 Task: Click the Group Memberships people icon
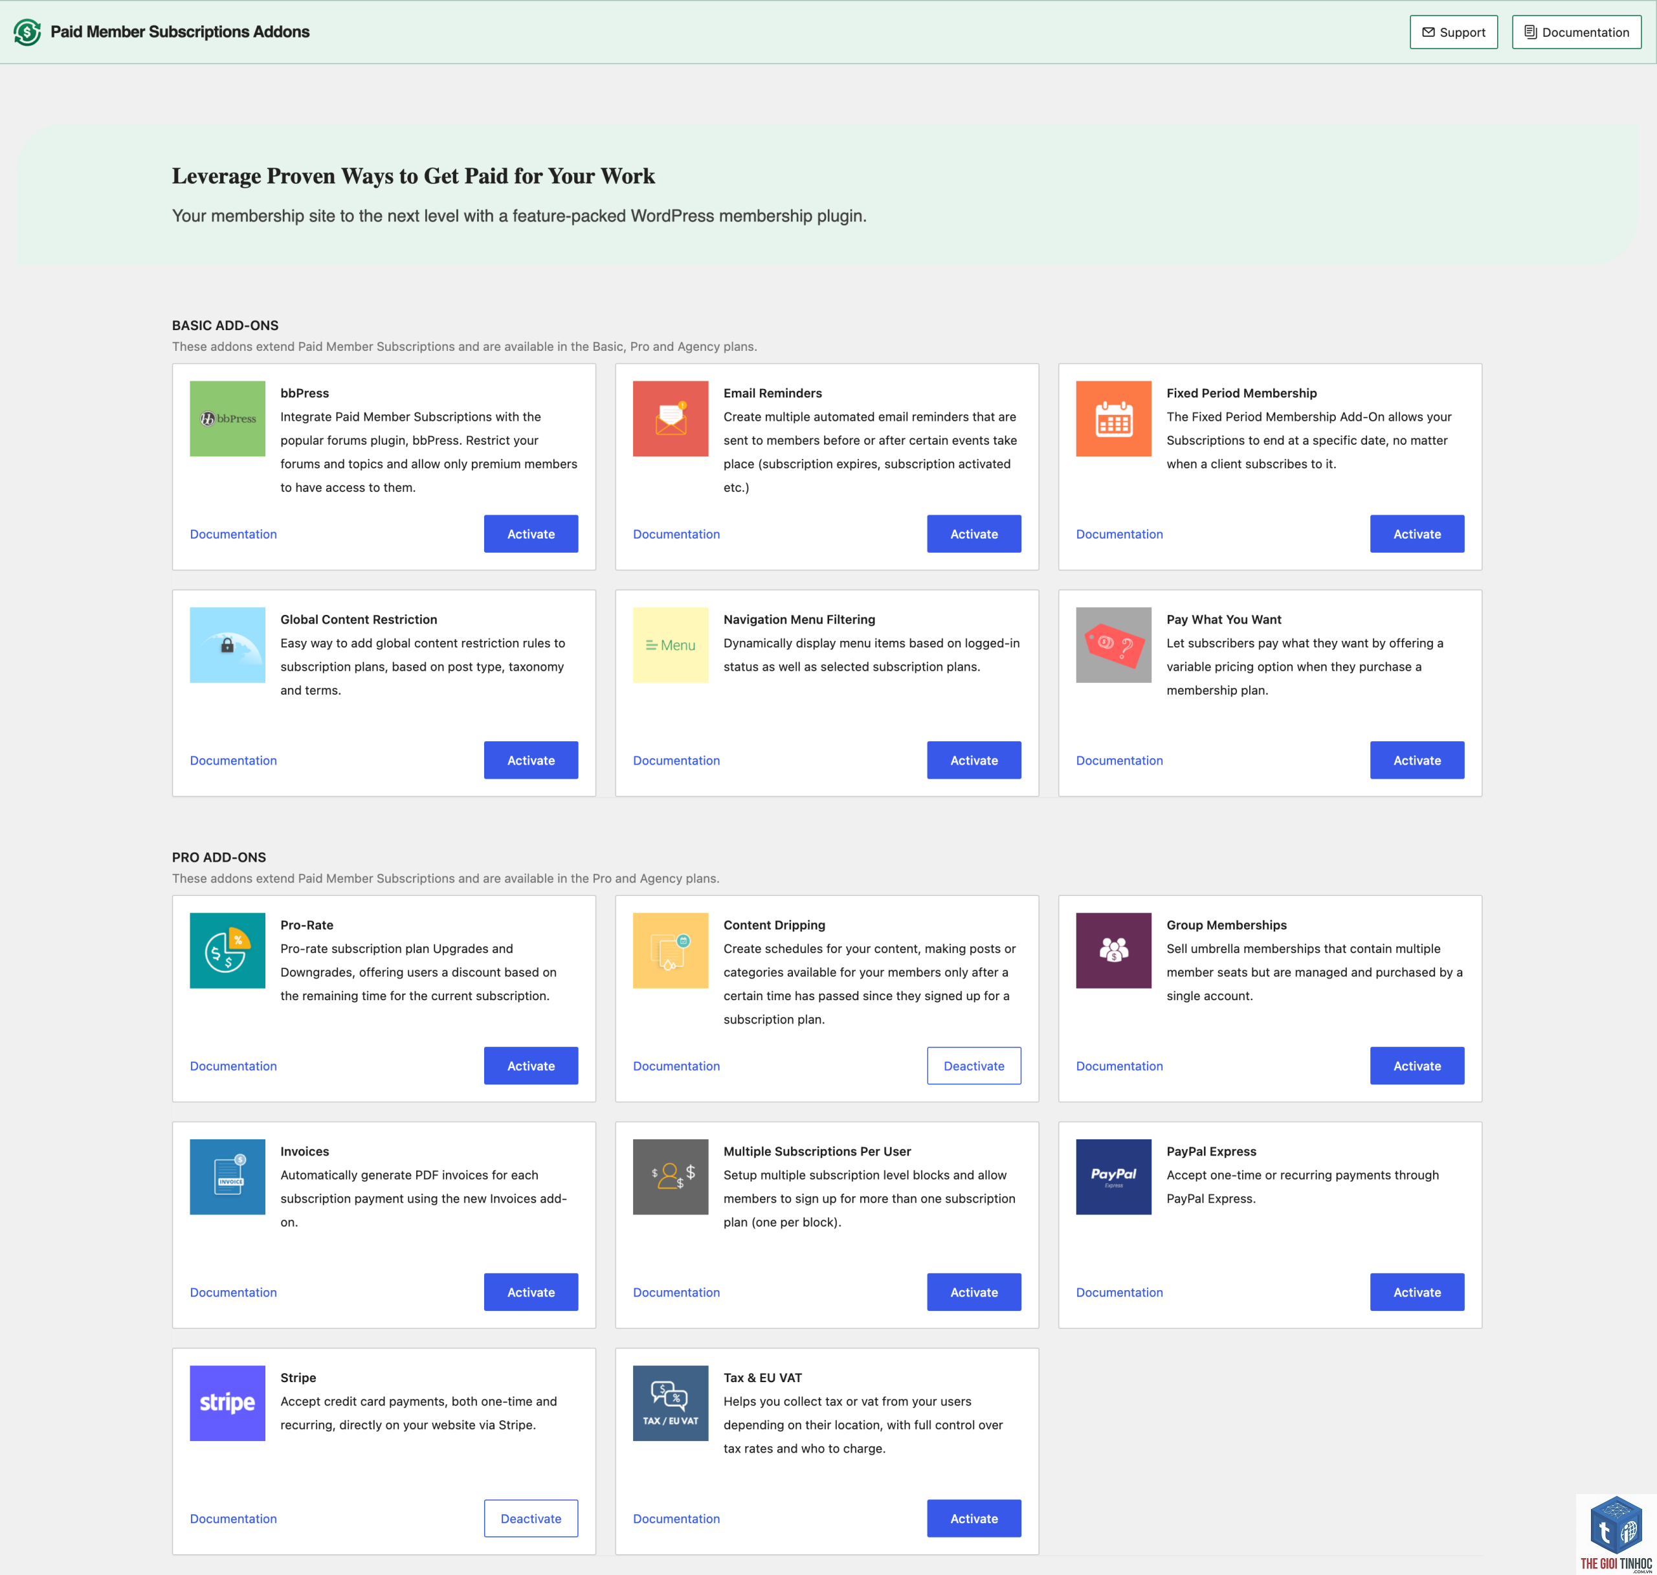click(x=1113, y=950)
